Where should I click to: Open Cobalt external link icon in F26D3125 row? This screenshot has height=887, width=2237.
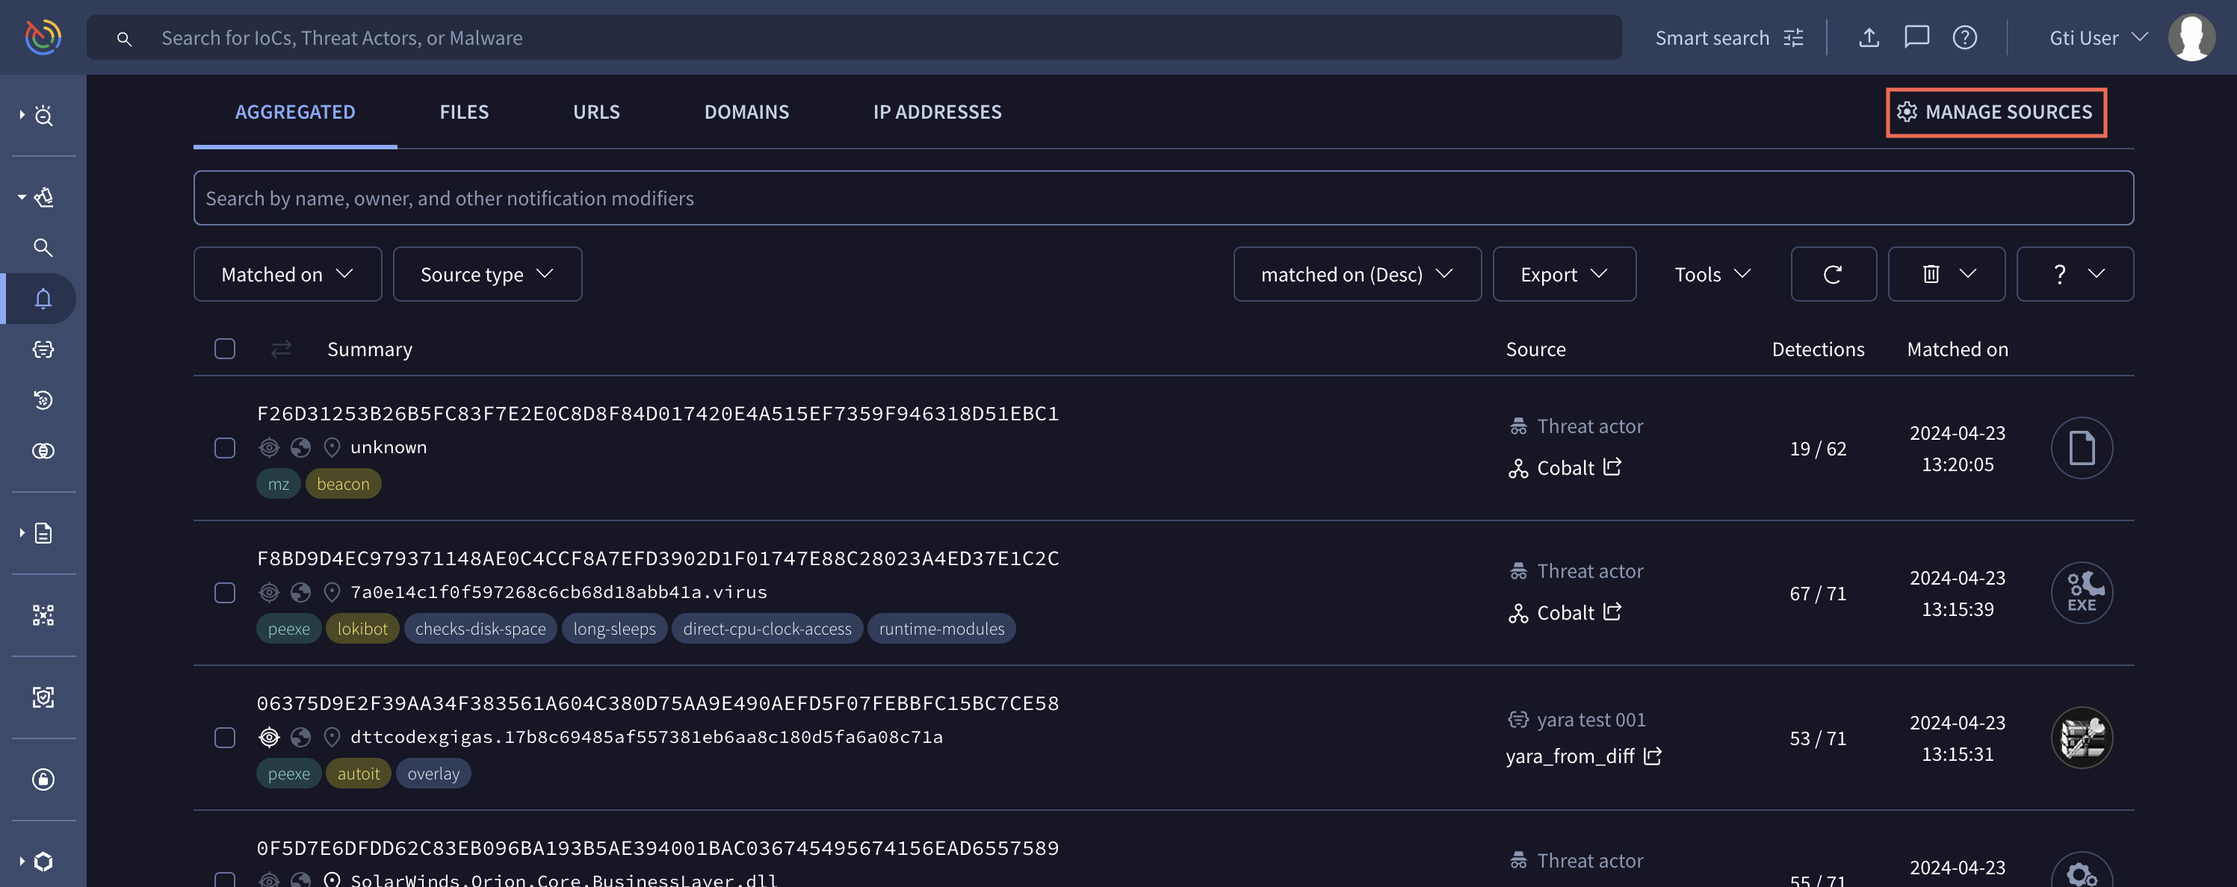coord(1612,467)
